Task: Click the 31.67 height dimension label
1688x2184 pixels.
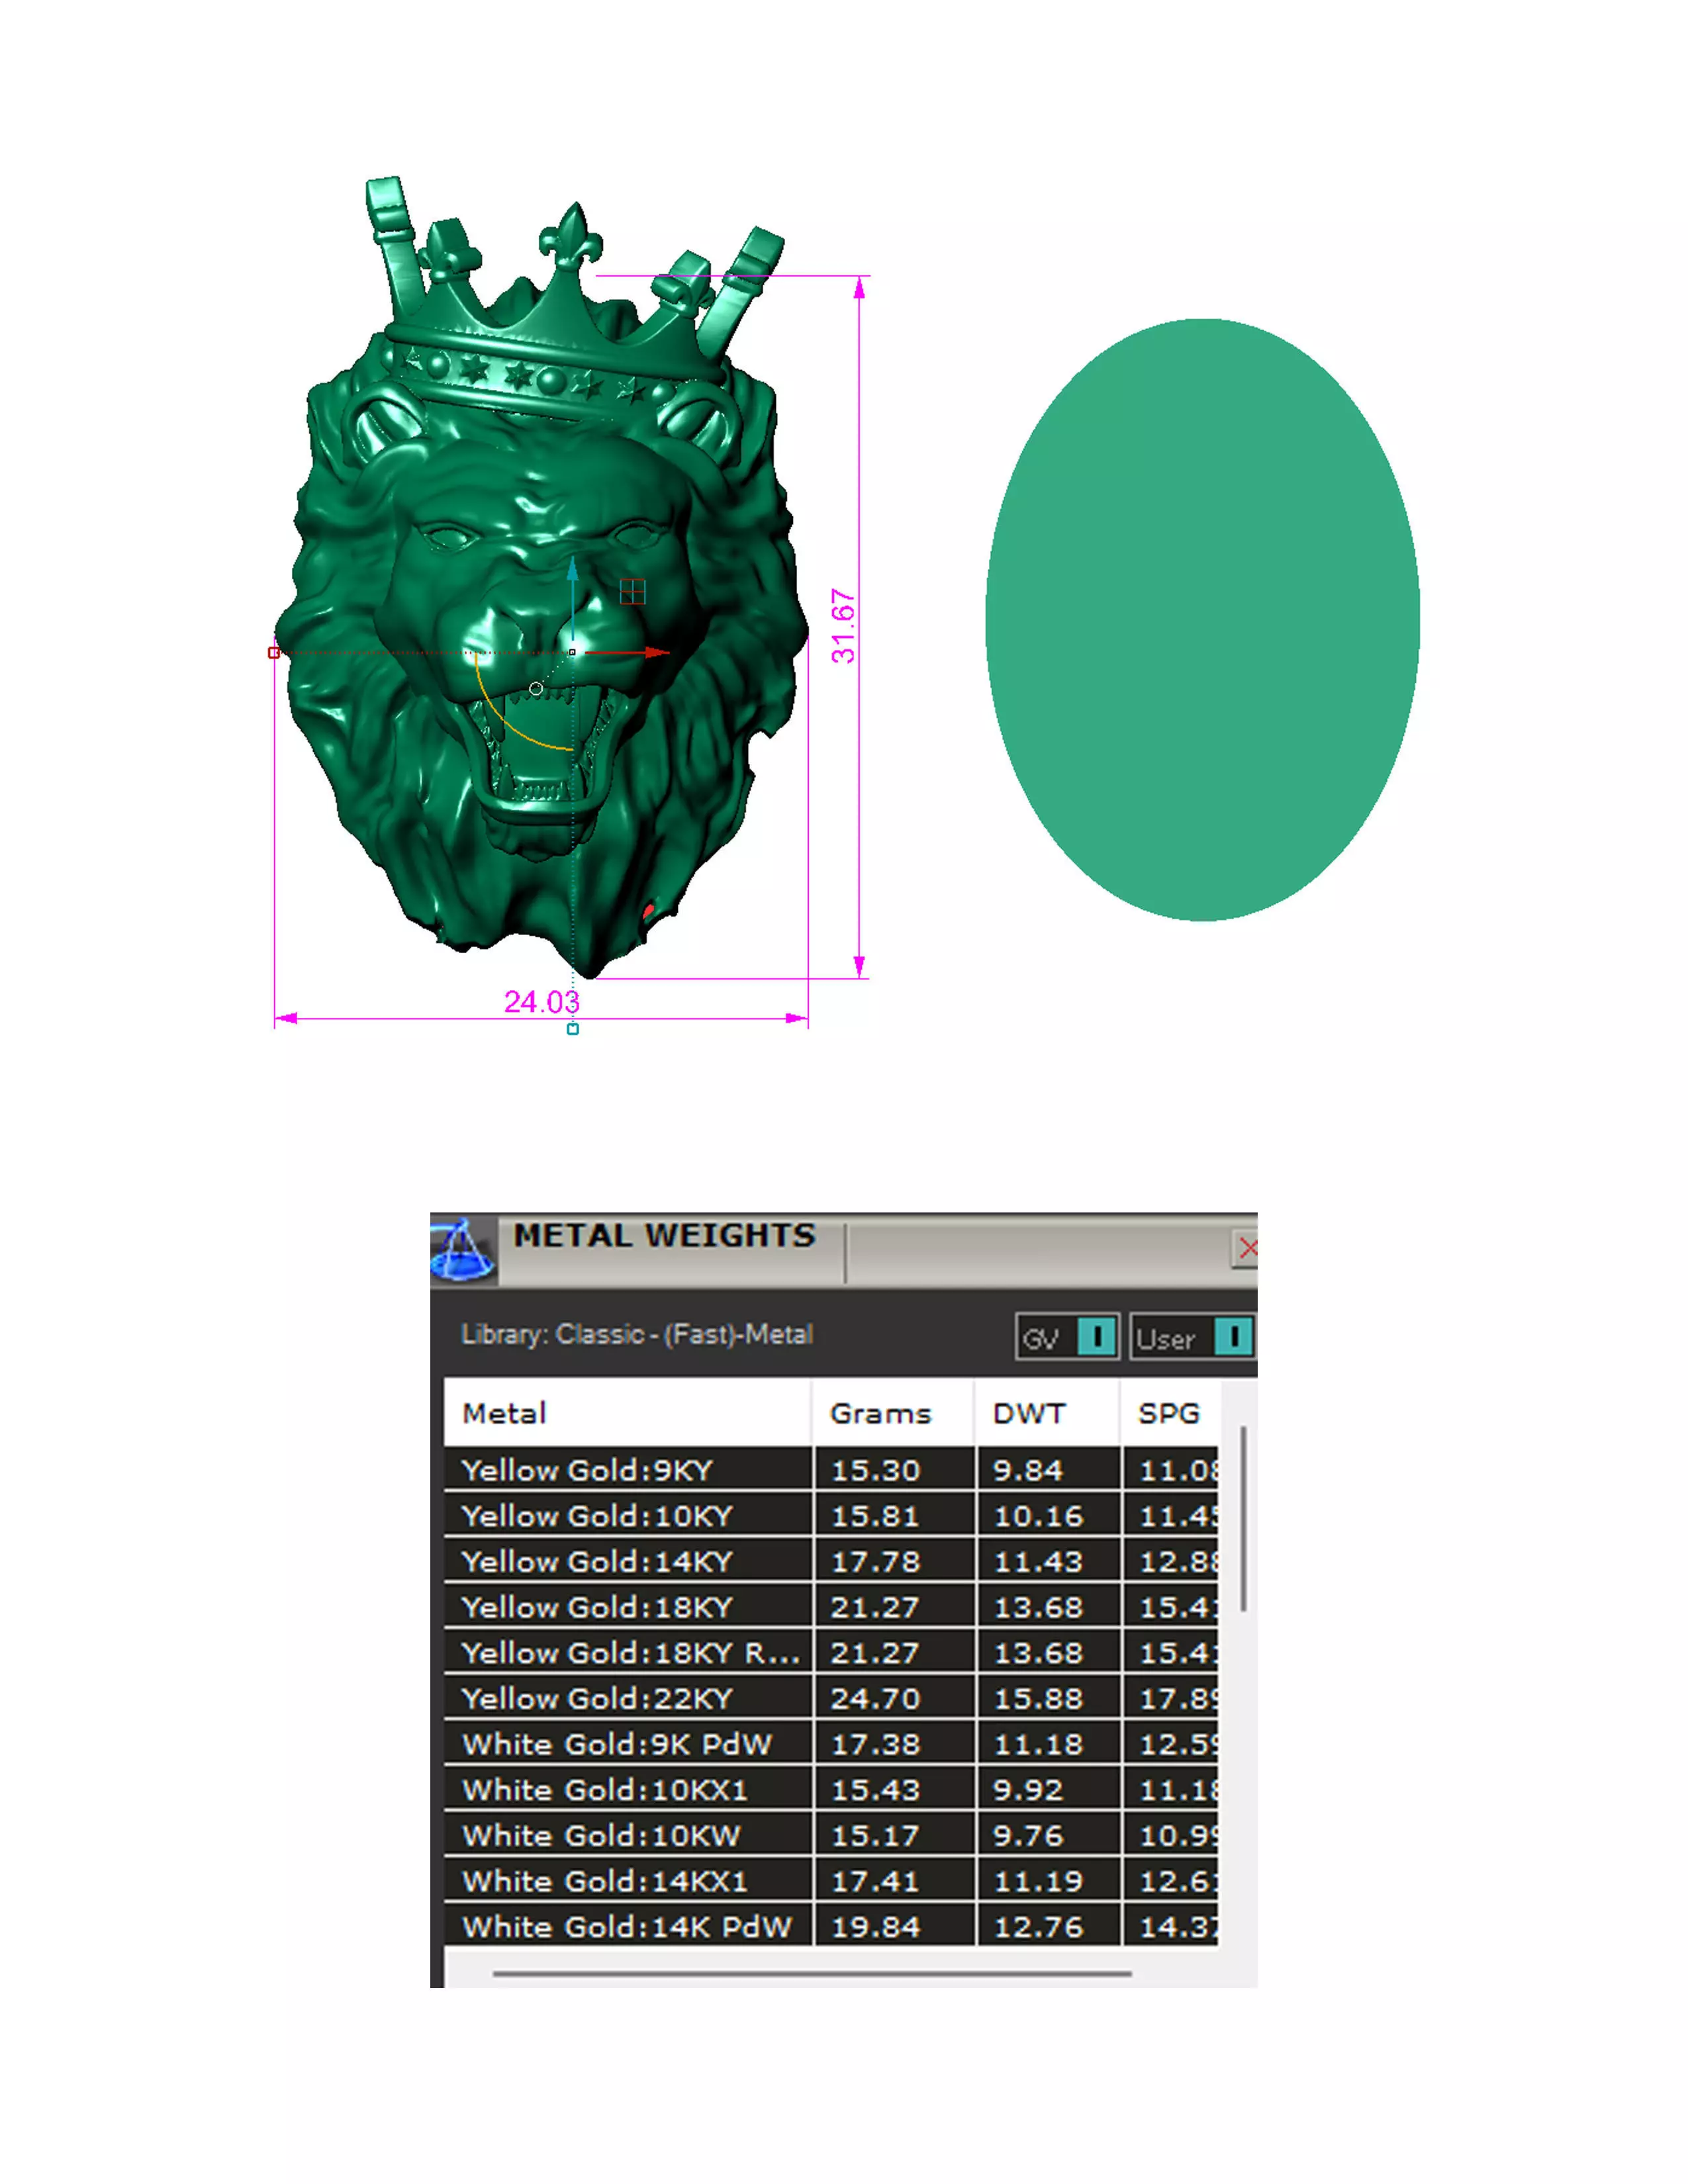Action: (843, 626)
